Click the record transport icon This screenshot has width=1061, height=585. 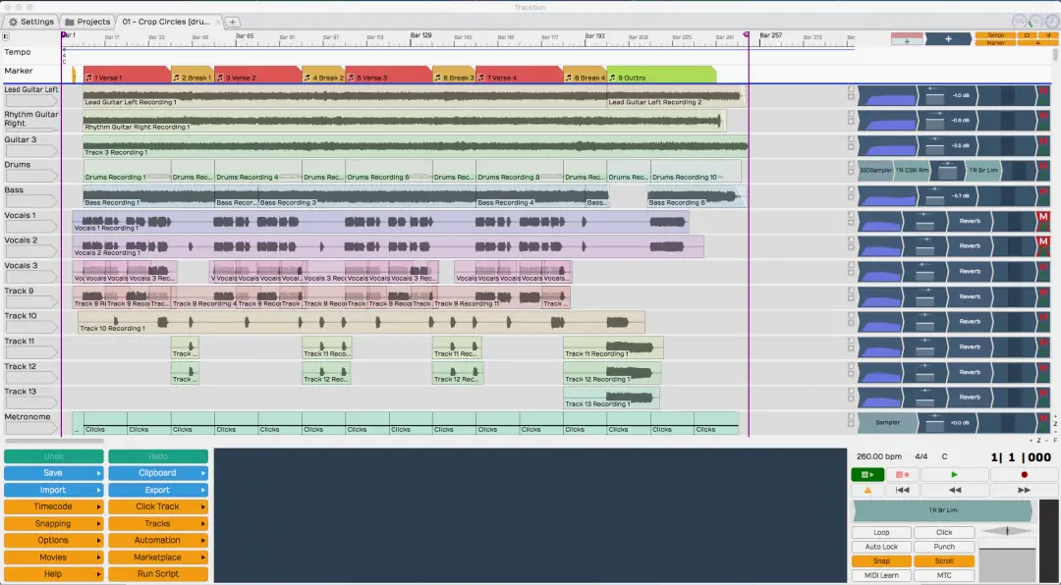point(1022,474)
